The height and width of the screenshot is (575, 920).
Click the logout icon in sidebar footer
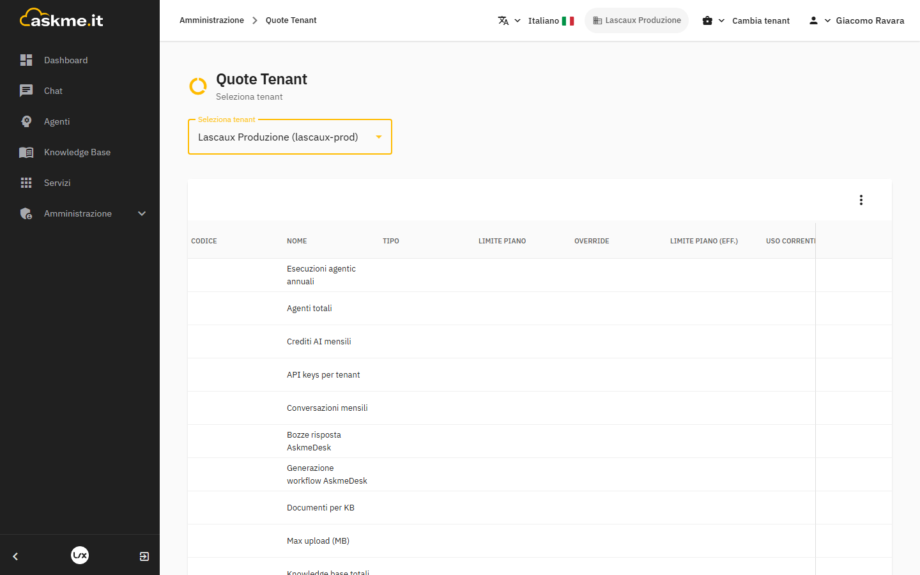144,556
